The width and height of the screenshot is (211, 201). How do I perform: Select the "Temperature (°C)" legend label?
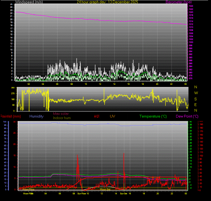pyautogui.click(x=153, y=116)
